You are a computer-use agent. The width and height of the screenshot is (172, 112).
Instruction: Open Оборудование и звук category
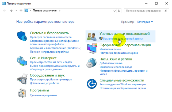click(47, 75)
